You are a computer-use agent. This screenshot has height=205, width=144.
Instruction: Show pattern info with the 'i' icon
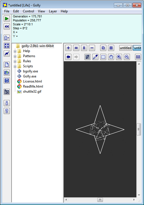point(7,103)
